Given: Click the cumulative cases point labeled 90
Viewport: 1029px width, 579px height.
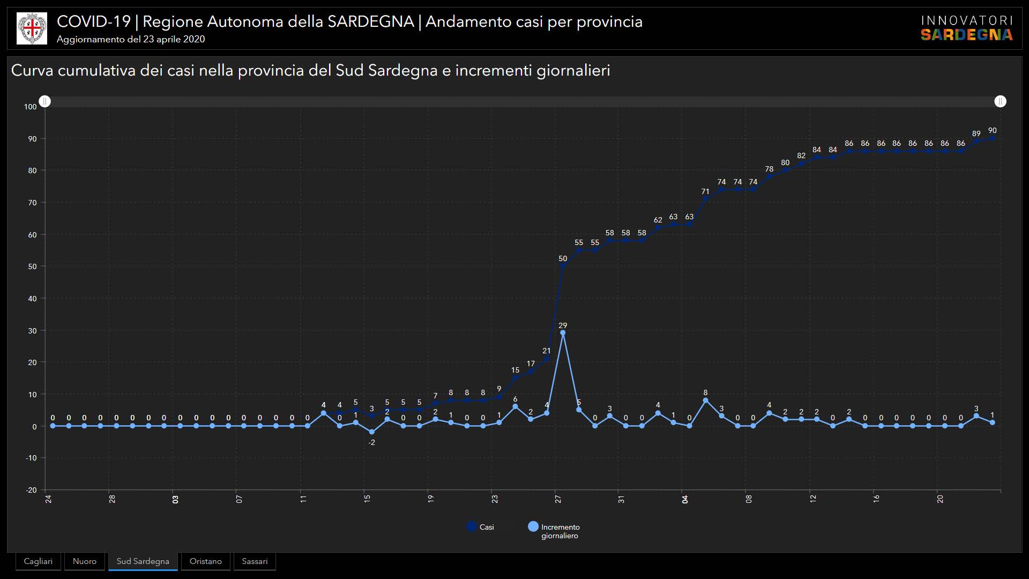Looking at the screenshot, I should [x=992, y=138].
